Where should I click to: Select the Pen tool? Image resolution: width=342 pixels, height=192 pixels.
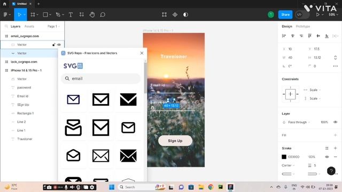(x=58, y=14)
